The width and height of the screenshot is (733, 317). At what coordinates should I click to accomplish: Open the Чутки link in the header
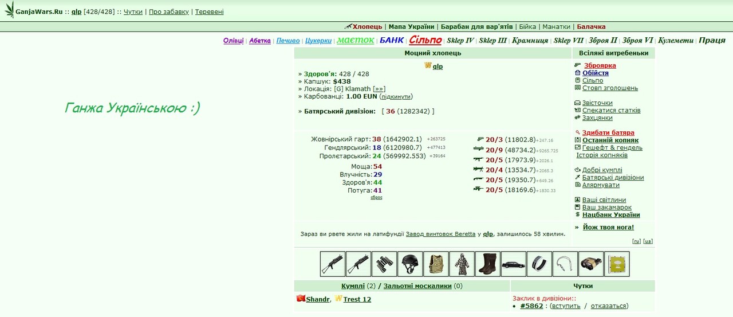pos(133,11)
